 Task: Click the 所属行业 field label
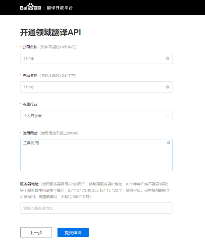click(x=30, y=104)
